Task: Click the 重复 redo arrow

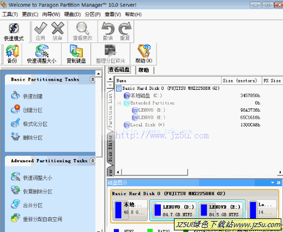Action: pos(125,31)
